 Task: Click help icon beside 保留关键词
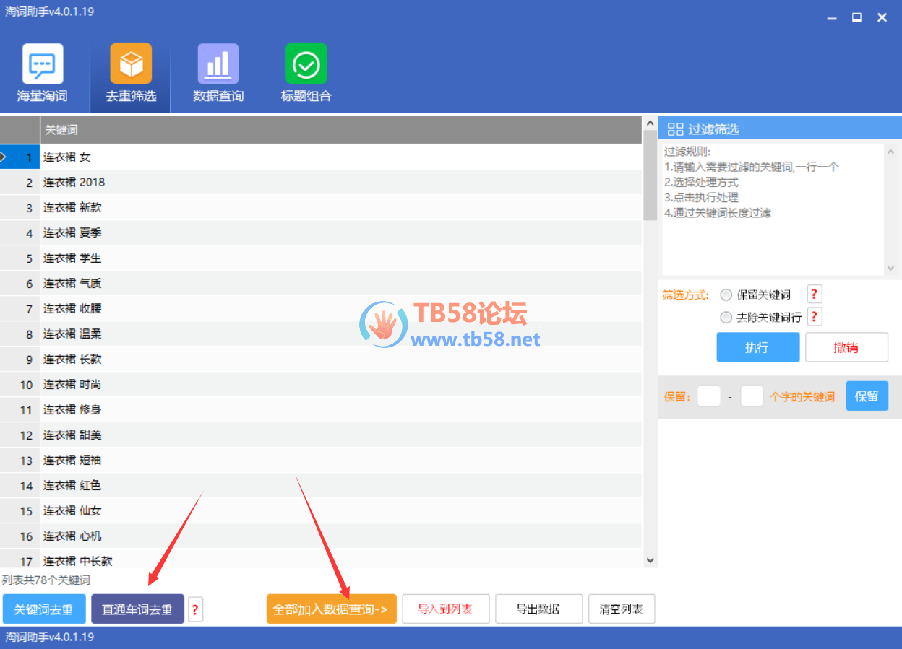[x=815, y=295]
